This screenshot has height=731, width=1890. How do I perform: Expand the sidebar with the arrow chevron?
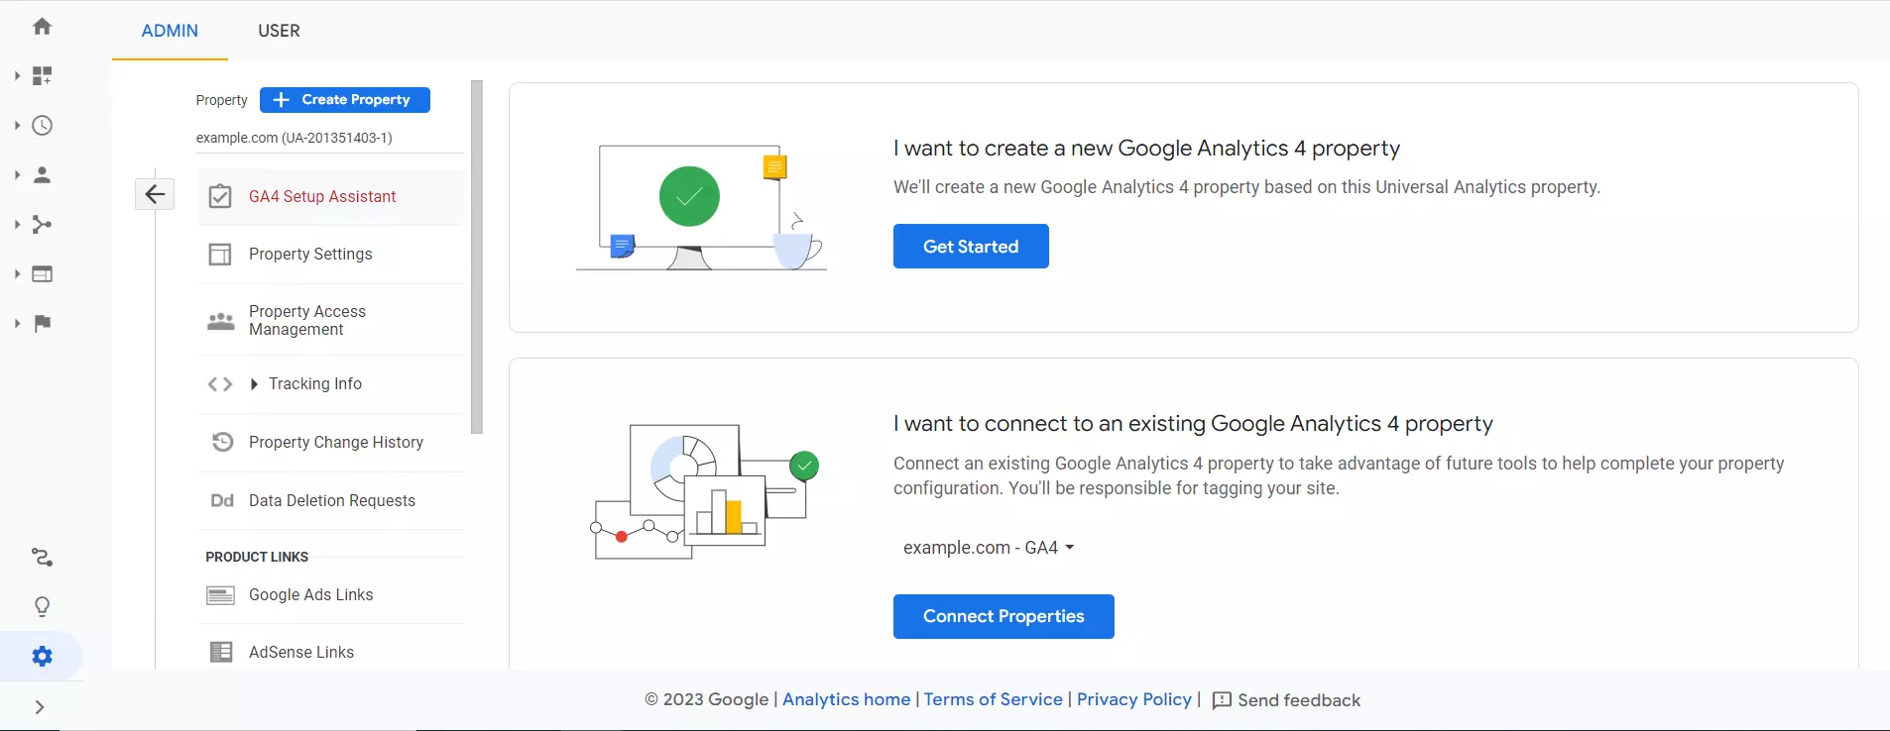40,706
